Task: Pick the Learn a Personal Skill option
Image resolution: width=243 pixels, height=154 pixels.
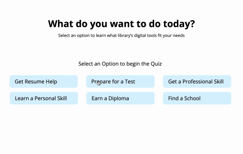Action: coord(44,98)
